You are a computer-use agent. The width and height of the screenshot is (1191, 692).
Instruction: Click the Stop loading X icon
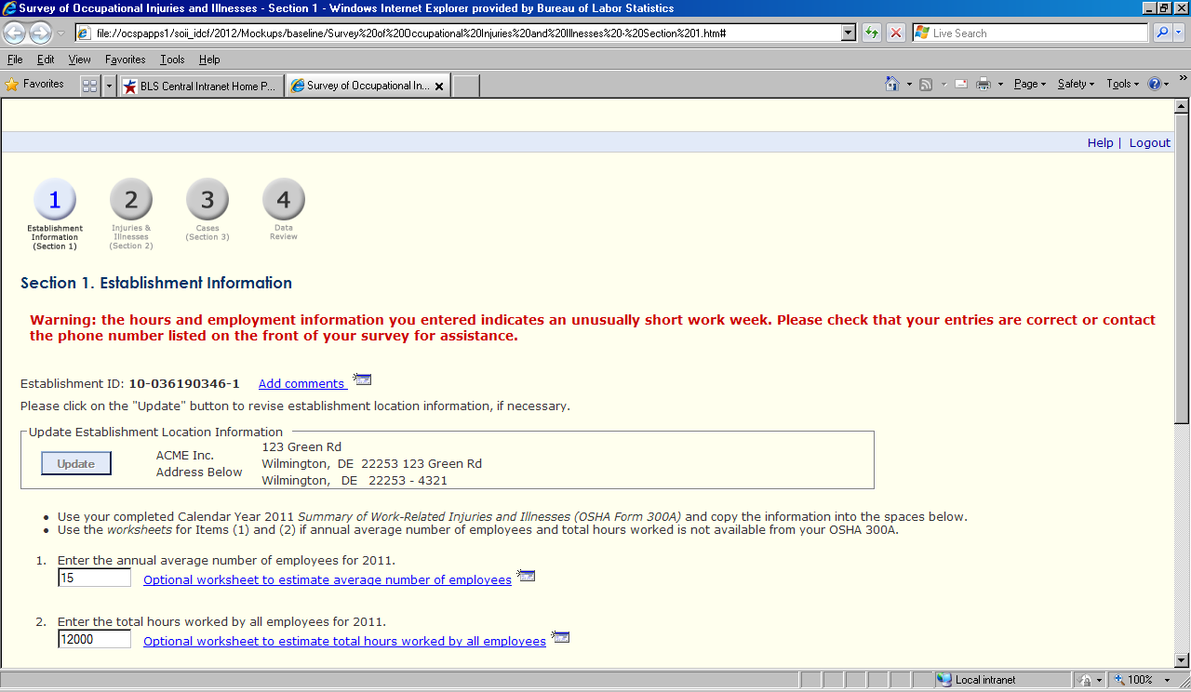pos(895,33)
